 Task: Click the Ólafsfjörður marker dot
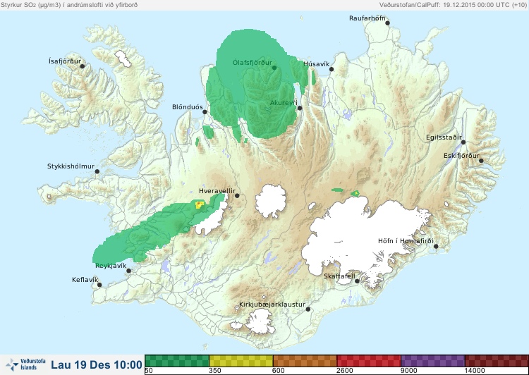[x=274, y=68]
